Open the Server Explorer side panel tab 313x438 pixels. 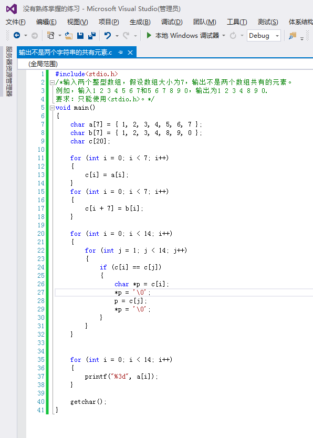9,71
